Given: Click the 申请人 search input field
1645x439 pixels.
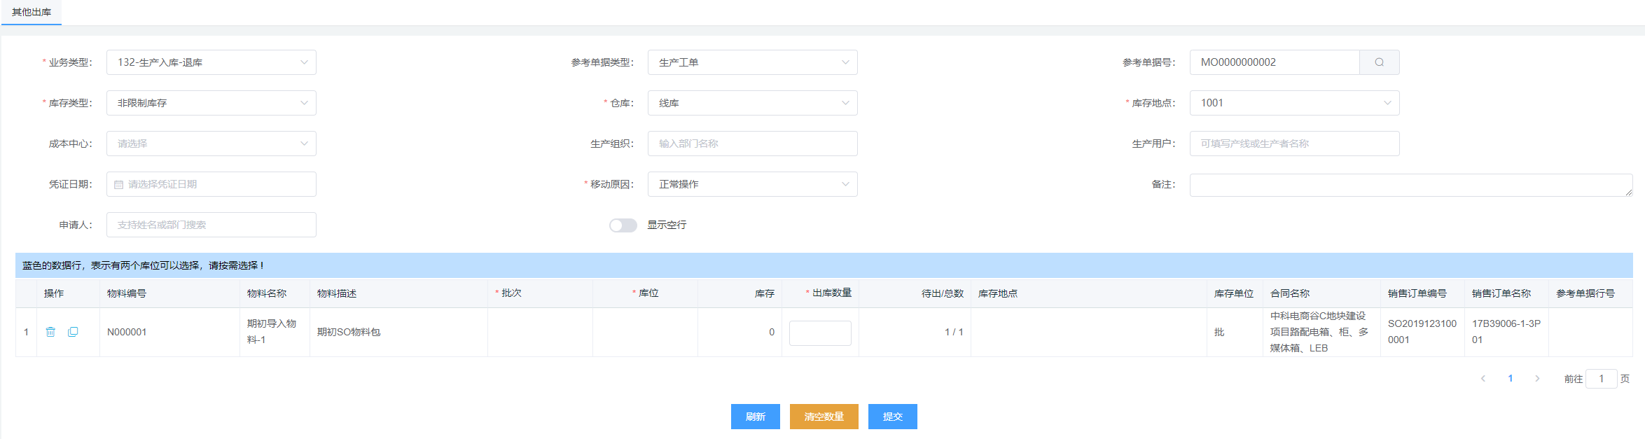Looking at the screenshot, I should point(211,225).
